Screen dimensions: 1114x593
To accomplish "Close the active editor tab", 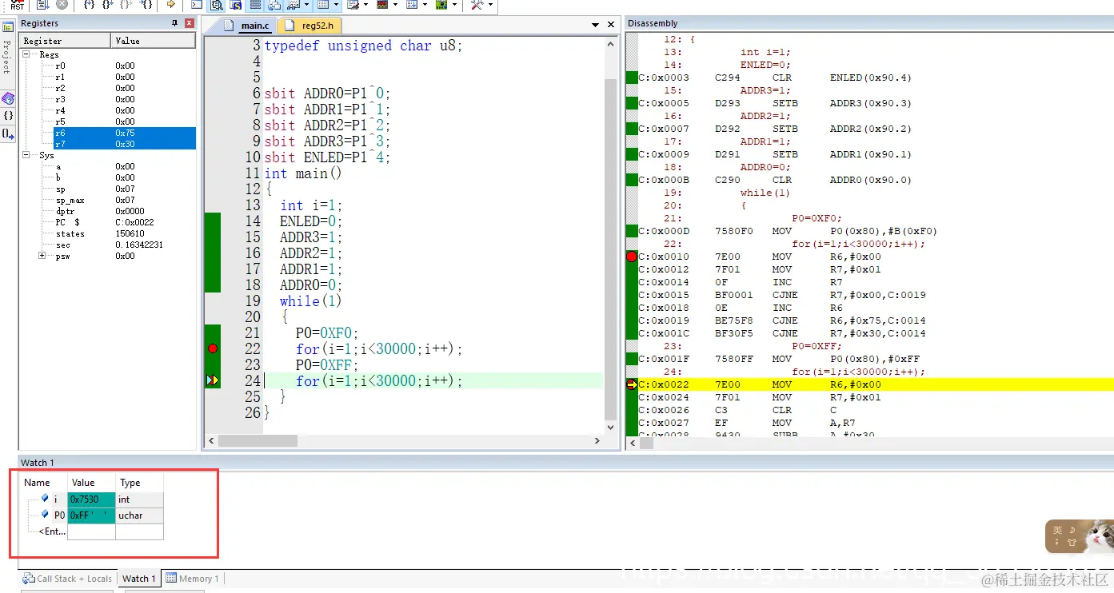I will (x=610, y=26).
